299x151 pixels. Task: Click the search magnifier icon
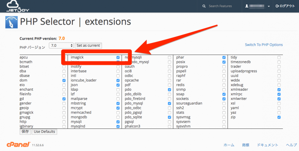click(x=204, y=6)
